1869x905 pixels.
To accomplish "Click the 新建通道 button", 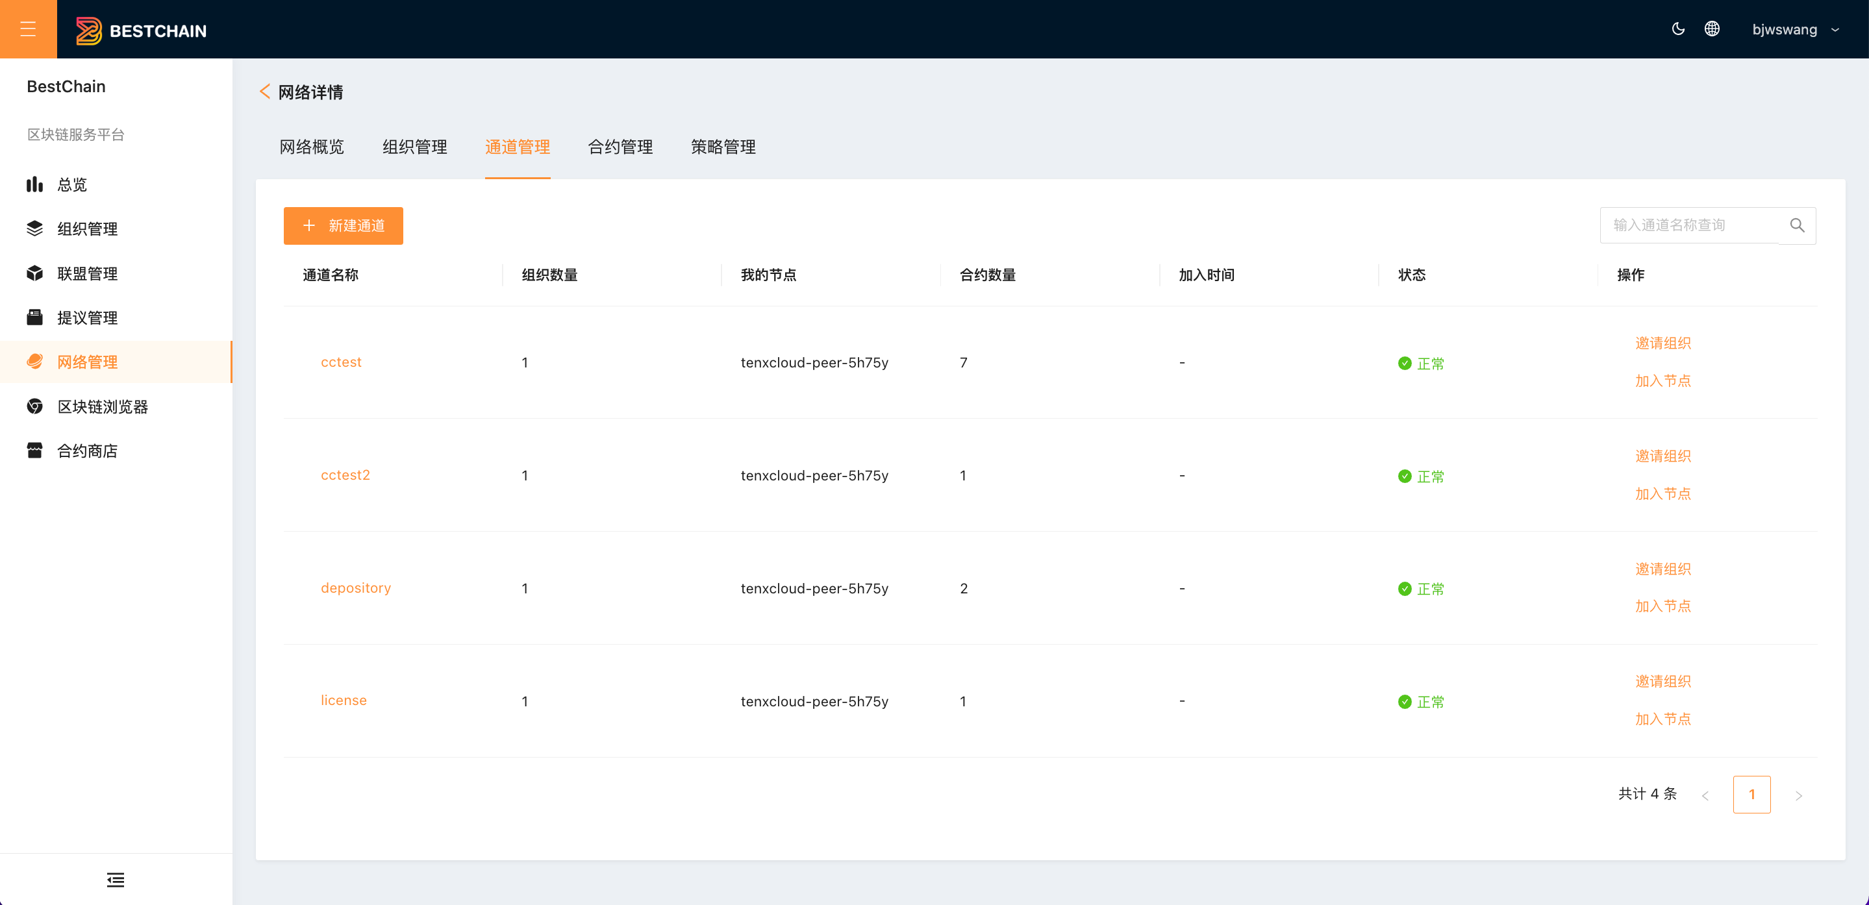I will [x=343, y=225].
